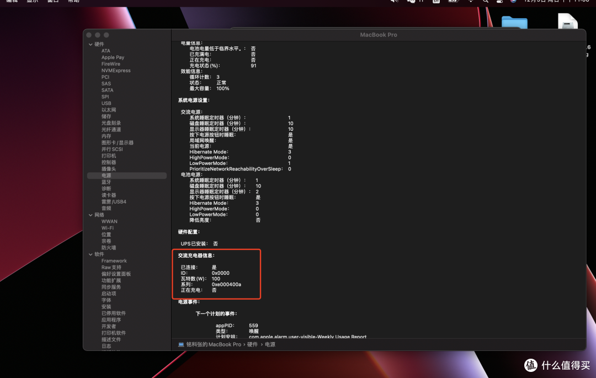
Task: Collapse the 硬件 section chevron
Action: click(91, 45)
